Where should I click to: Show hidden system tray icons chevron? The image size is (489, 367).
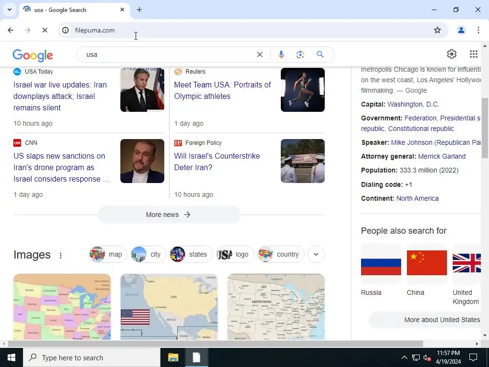(404, 357)
